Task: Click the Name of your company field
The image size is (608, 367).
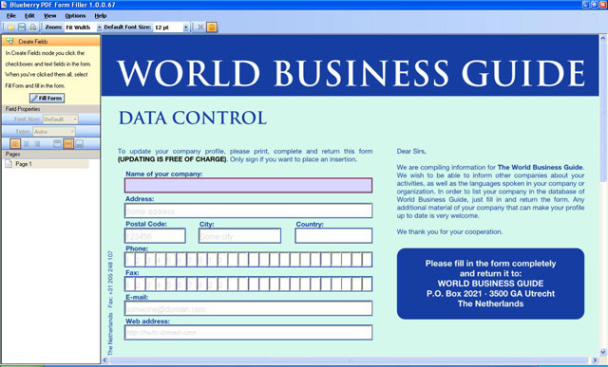Action: click(248, 186)
